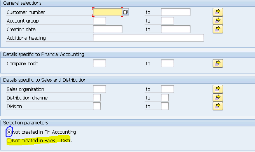The image size is (255, 152).
Task: Click the Division to field
Action: pos(165,106)
